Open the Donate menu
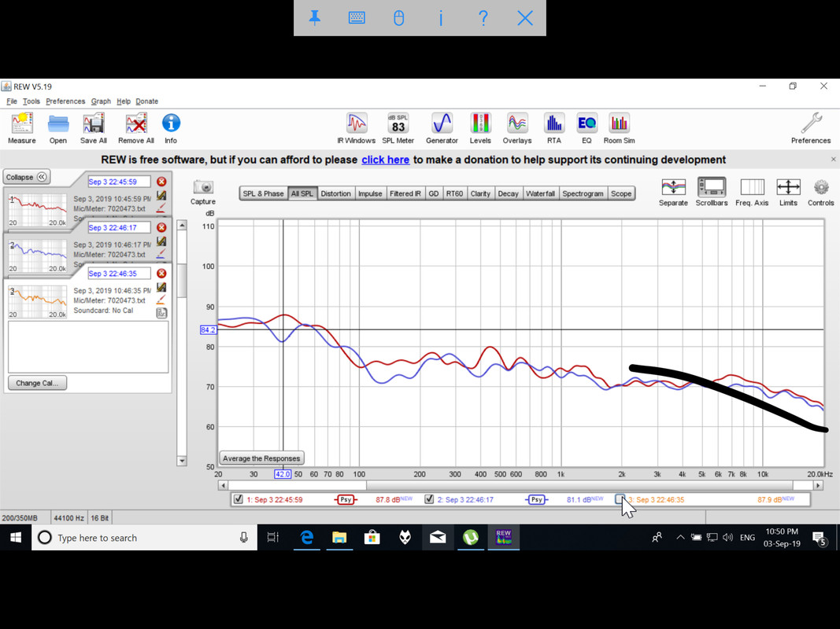The width and height of the screenshot is (840, 629). click(146, 101)
